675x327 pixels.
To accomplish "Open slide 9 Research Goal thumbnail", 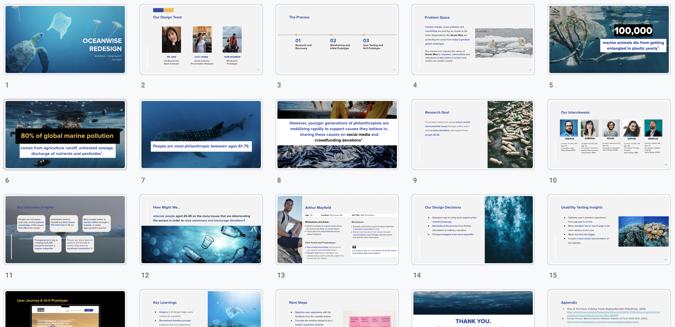I will tap(473, 135).
